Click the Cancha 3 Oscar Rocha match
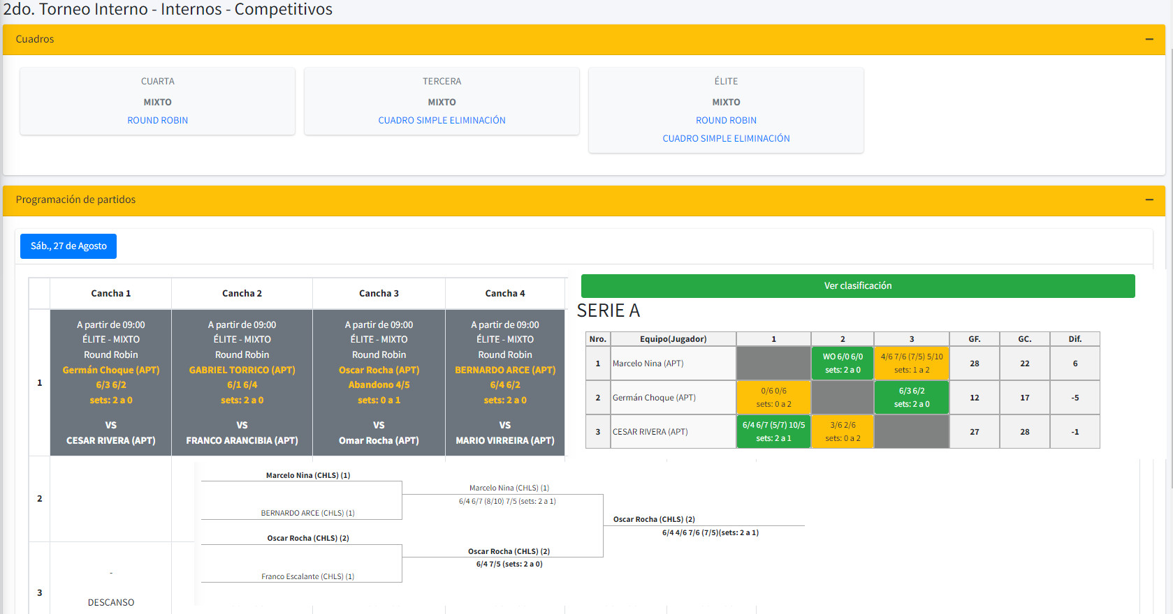 (379, 382)
